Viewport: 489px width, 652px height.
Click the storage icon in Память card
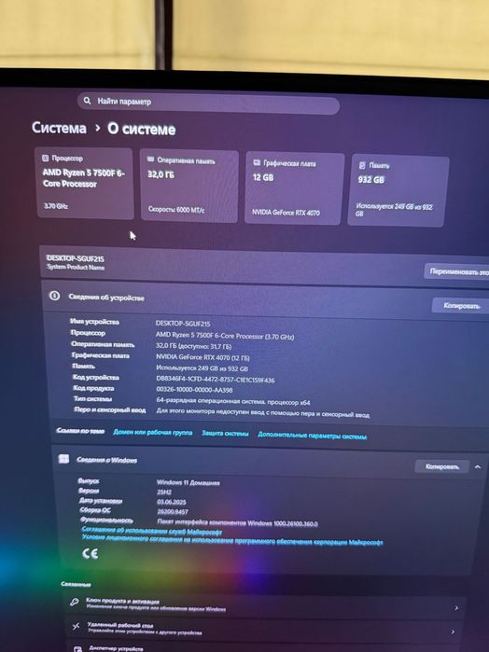(x=362, y=165)
